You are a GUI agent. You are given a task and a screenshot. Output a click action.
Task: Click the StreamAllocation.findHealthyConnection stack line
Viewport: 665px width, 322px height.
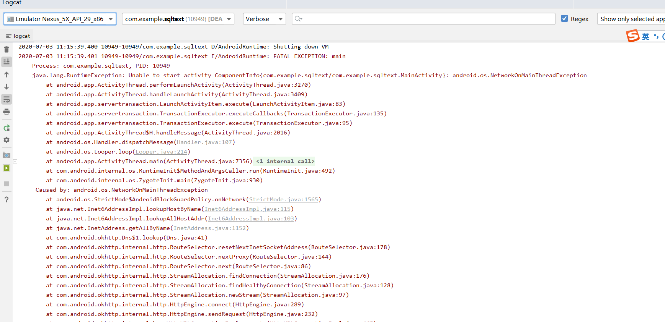click(220, 285)
